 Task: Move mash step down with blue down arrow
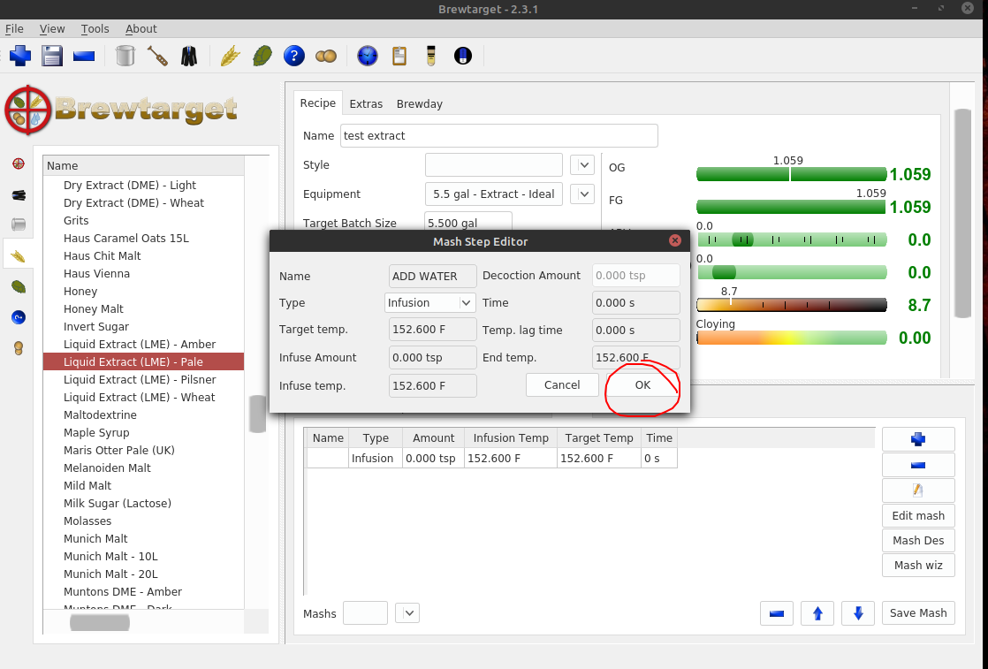pyautogui.click(x=858, y=613)
